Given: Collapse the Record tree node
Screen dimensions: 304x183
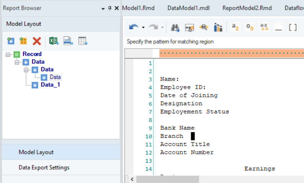Looking at the screenshot, I should click(8, 54).
